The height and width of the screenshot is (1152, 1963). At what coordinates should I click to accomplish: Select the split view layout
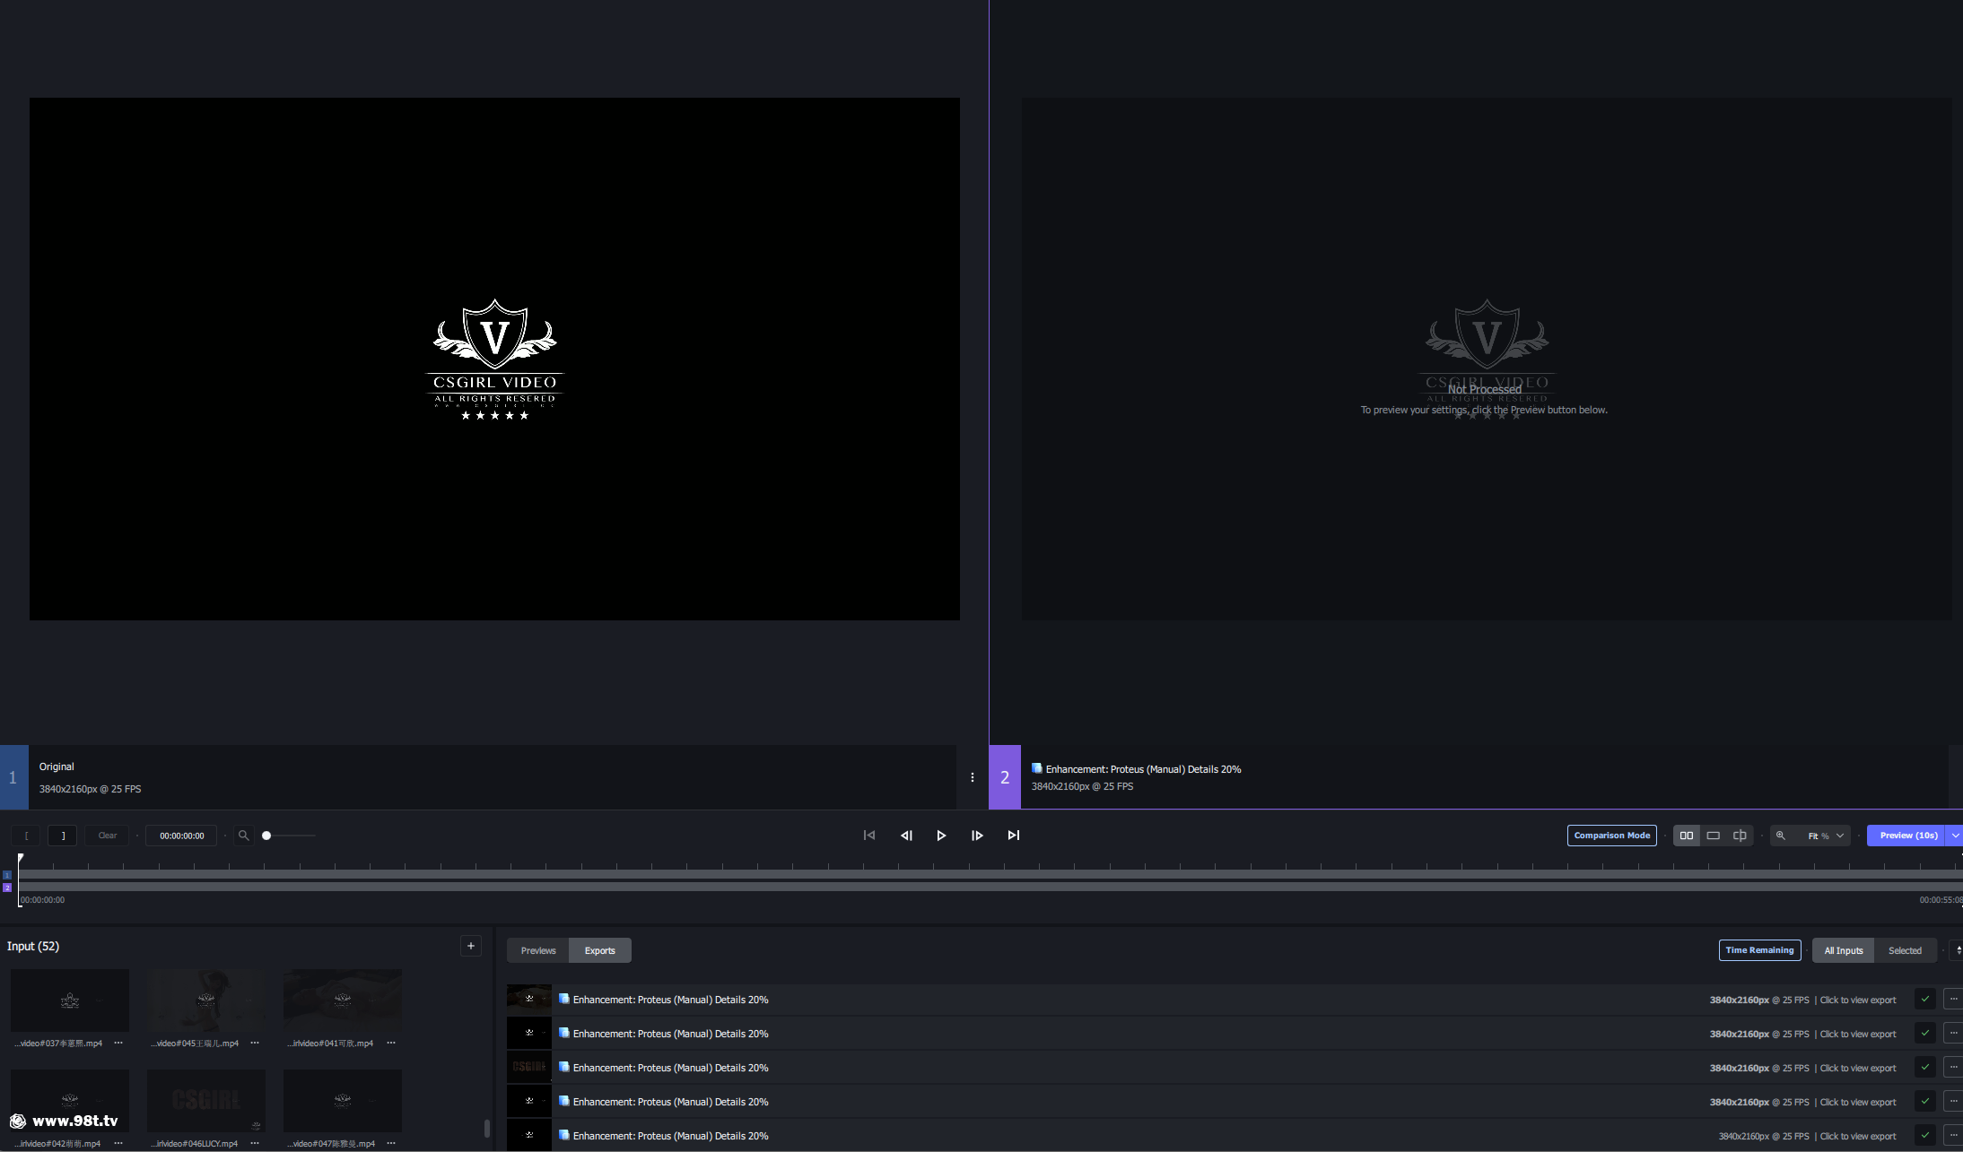pyautogui.click(x=1740, y=836)
